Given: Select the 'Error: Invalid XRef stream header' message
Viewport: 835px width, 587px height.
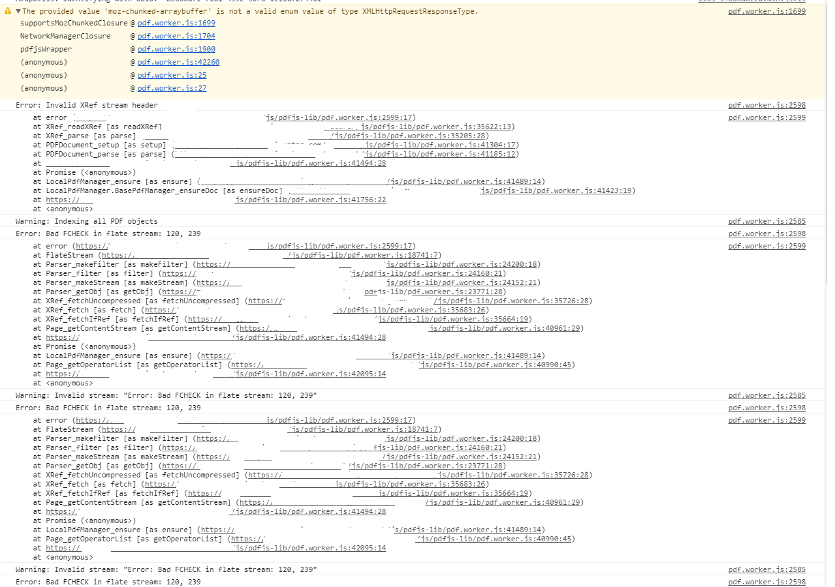Looking at the screenshot, I should 87,105.
